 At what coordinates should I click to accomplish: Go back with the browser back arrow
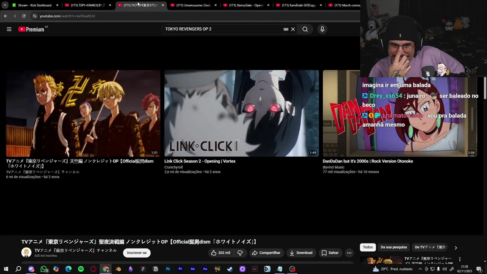coord(5,16)
